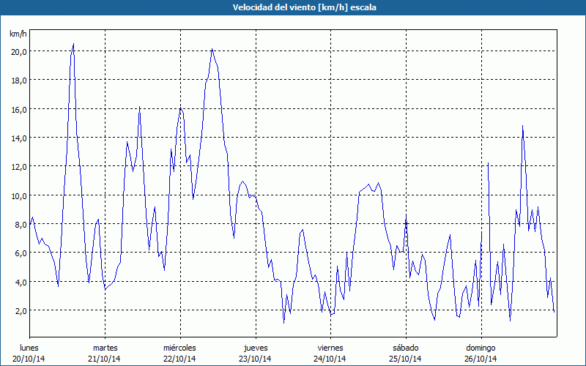
Task: Select the 22/10/14 date label
Action: coord(179,359)
